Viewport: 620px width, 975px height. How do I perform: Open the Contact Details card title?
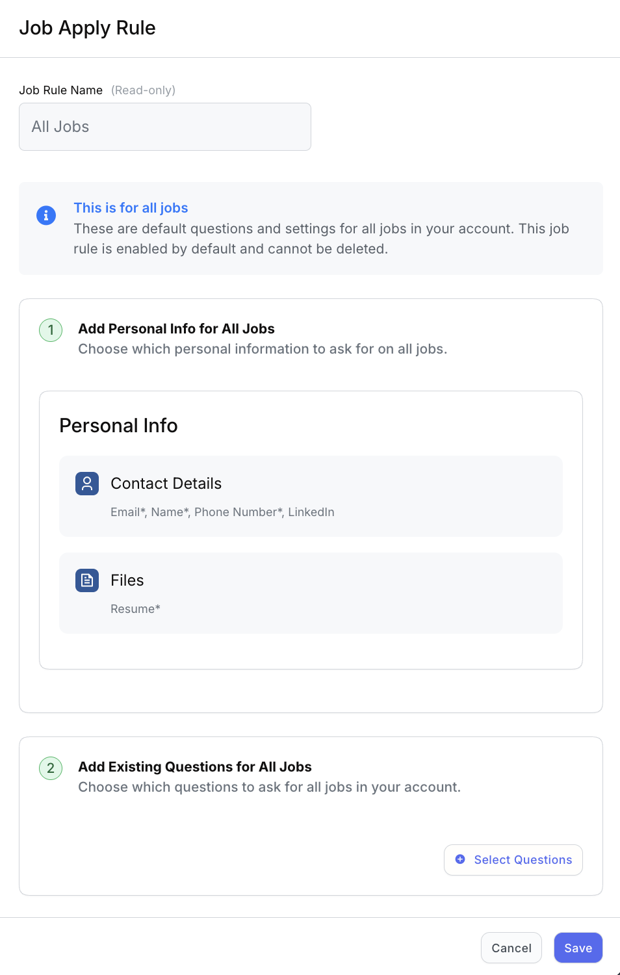click(x=166, y=484)
